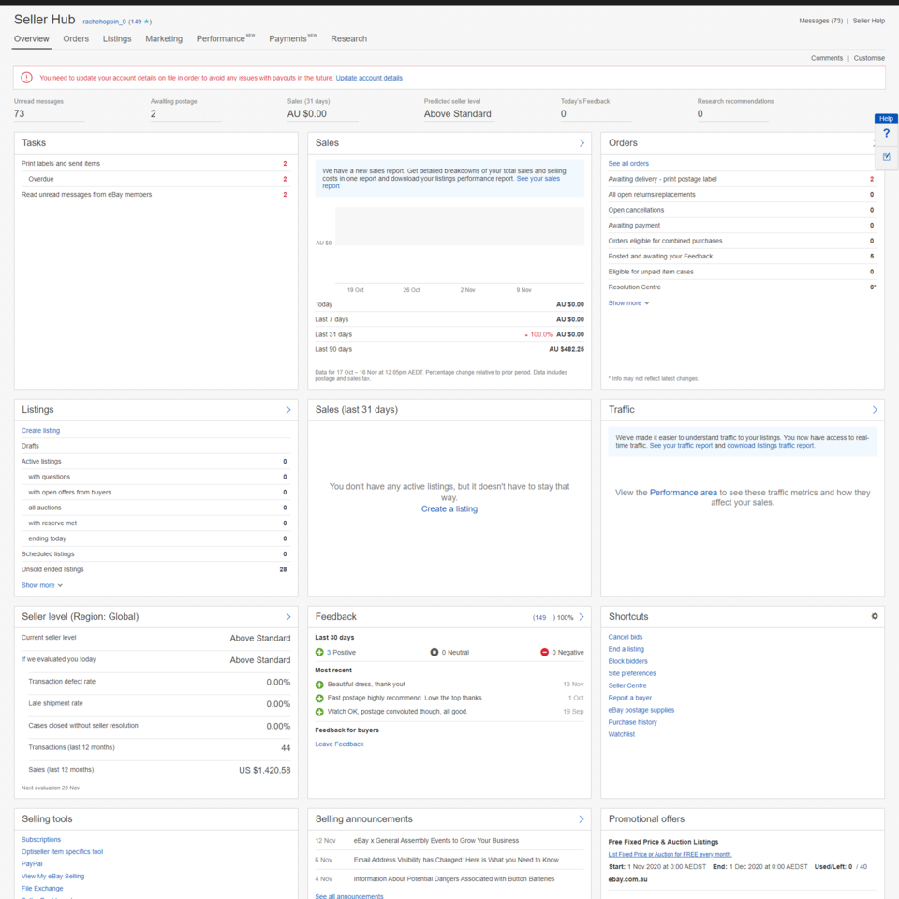The image size is (899, 899).
Task: Open the Performance area link
Action: click(683, 493)
